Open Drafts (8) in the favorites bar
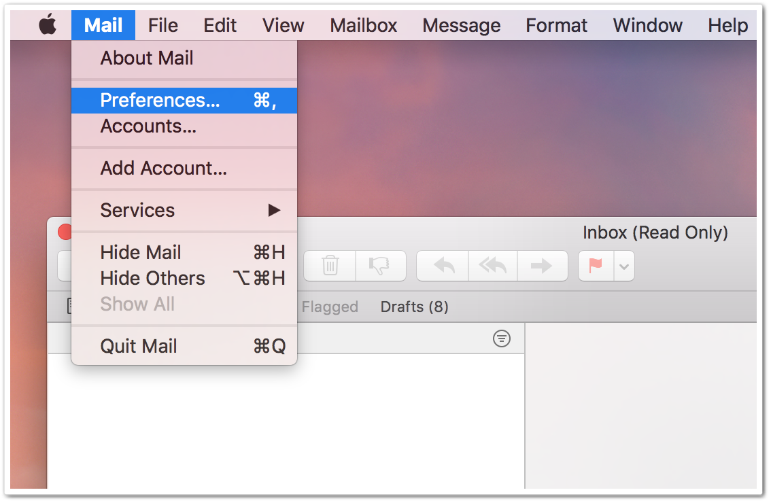The width and height of the screenshot is (771, 503). click(x=415, y=307)
